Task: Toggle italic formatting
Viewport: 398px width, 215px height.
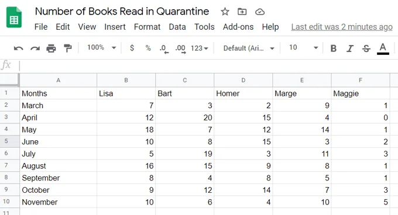Action: (x=350, y=48)
